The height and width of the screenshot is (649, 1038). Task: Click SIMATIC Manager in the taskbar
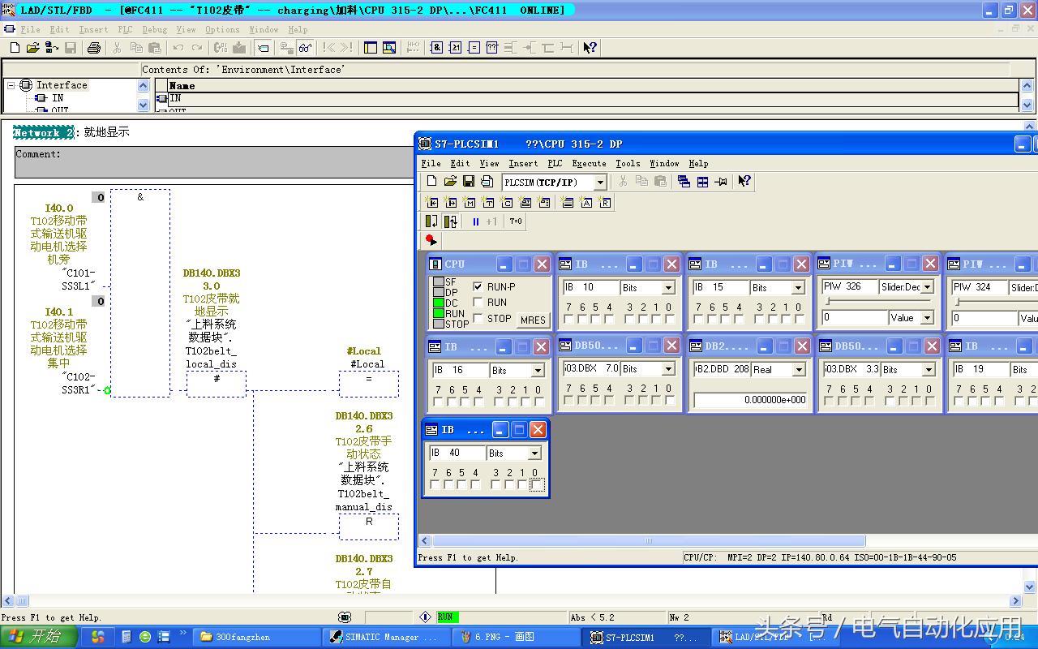pos(381,636)
